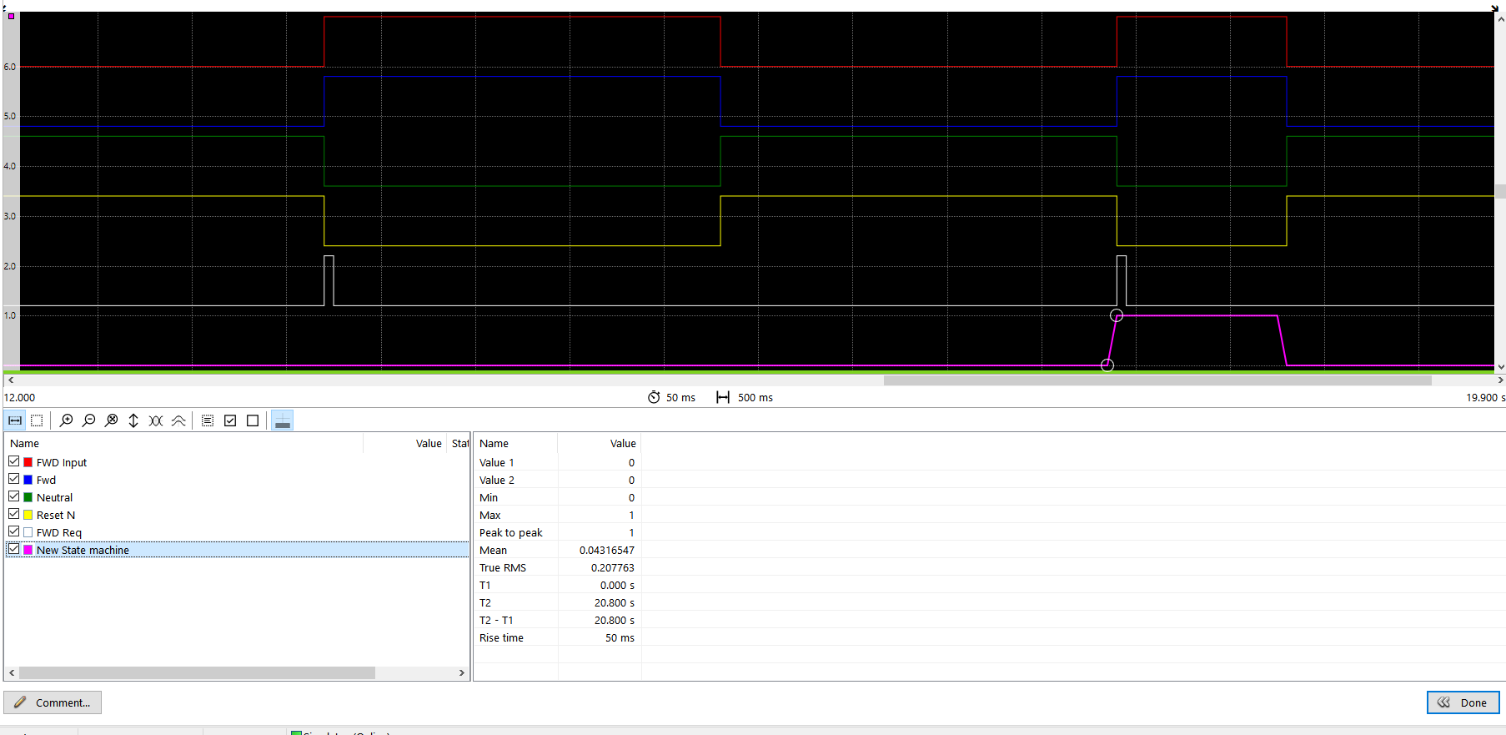Uncheck the Fwd signal checkbox
Screen dimensions: 1506x735
(14, 479)
